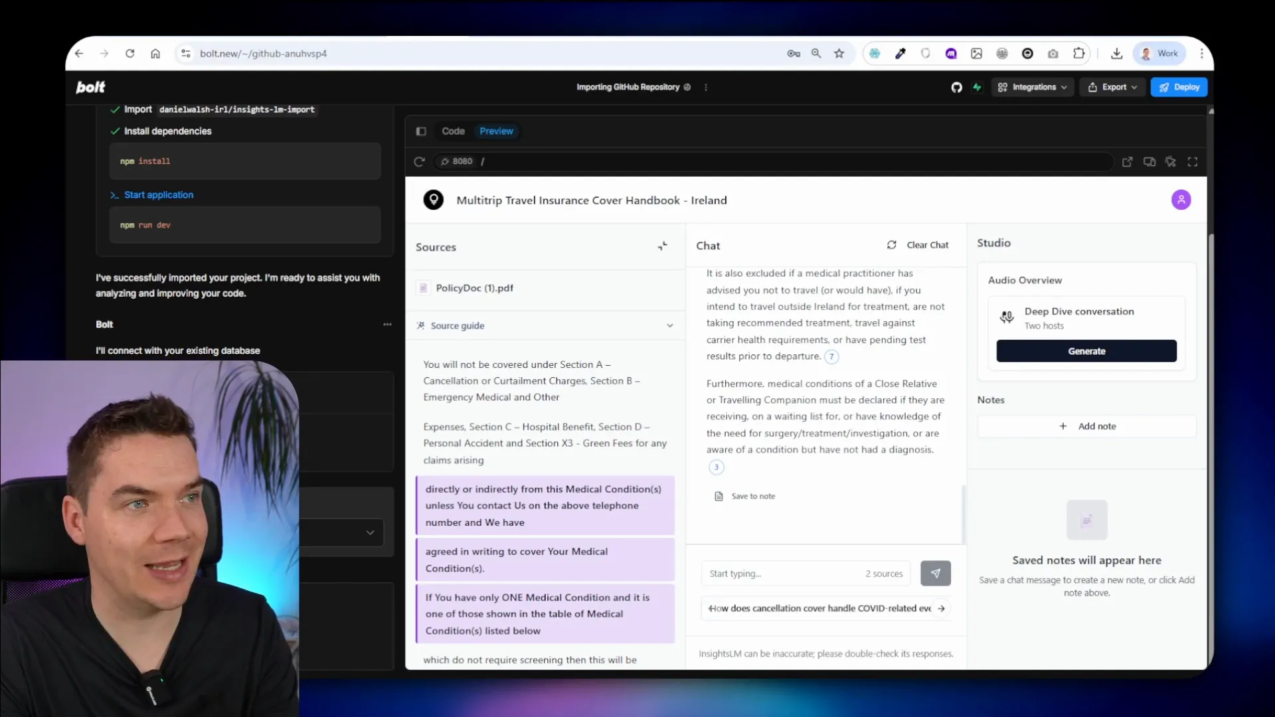Open the Bolt message options dots
This screenshot has width=1275, height=717.
click(x=387, y=325)
